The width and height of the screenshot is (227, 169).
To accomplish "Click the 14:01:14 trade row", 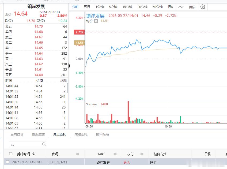I will pyautogui.click(x=35, y=107).
